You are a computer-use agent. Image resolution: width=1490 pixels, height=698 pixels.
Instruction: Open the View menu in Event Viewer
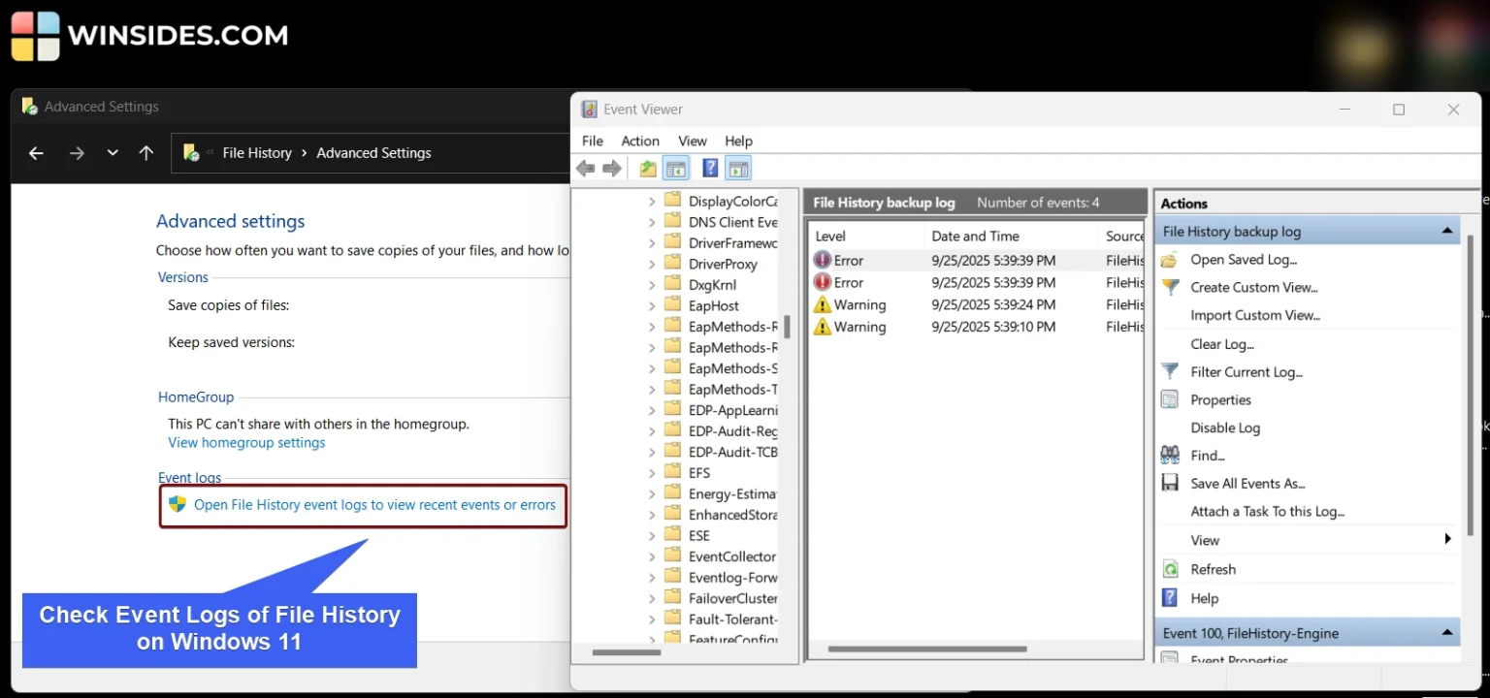tap(692, 141)
